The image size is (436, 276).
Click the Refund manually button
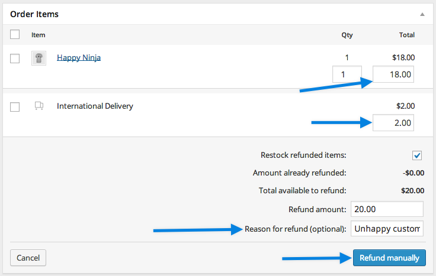(389, 258)
